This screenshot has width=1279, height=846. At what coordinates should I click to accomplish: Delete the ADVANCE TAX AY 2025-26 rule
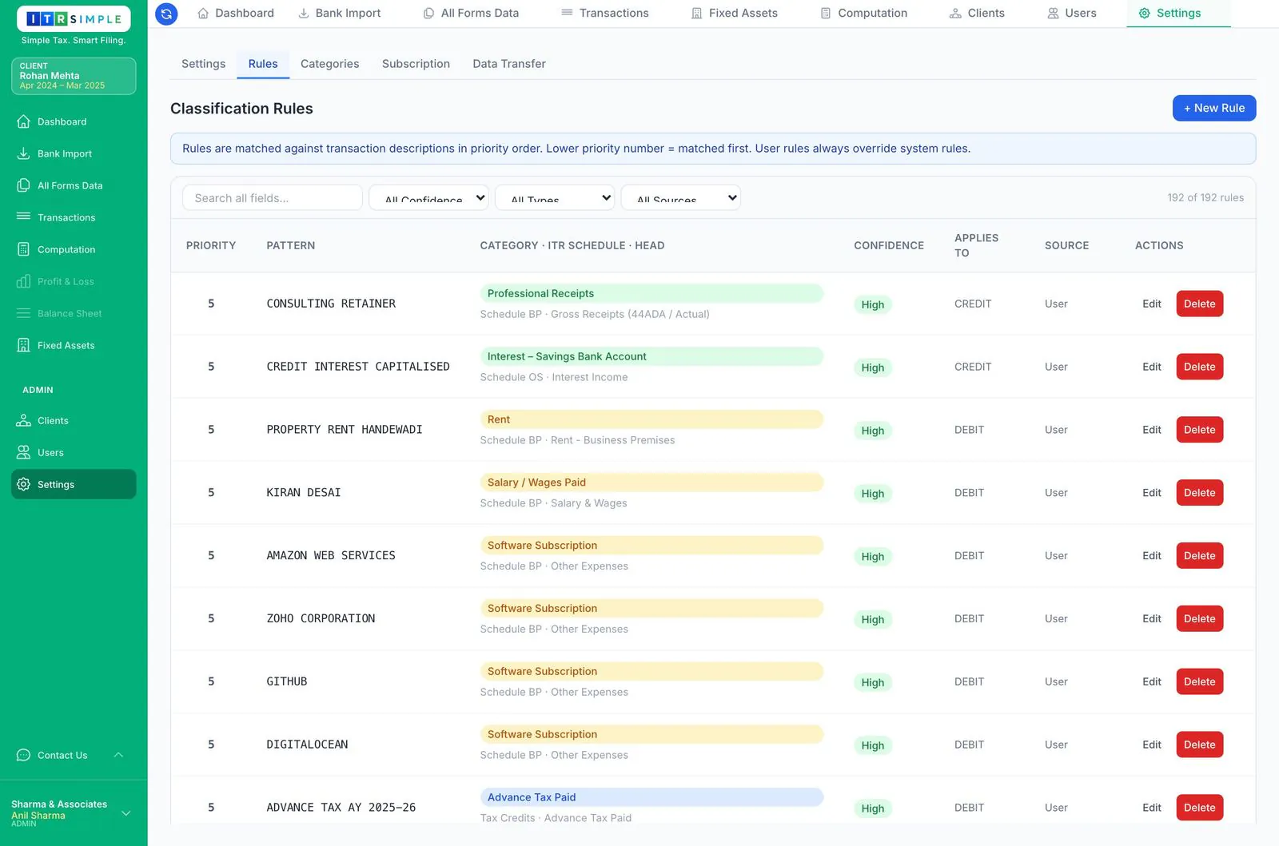click(1199, 808)
